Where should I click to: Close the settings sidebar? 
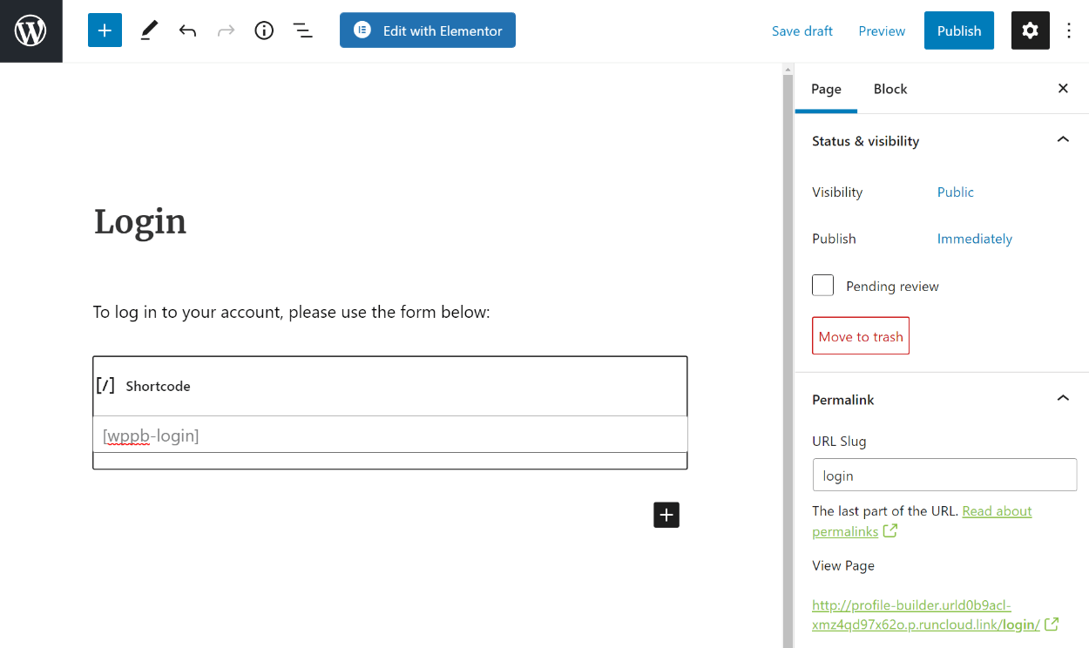[1063, 88]
